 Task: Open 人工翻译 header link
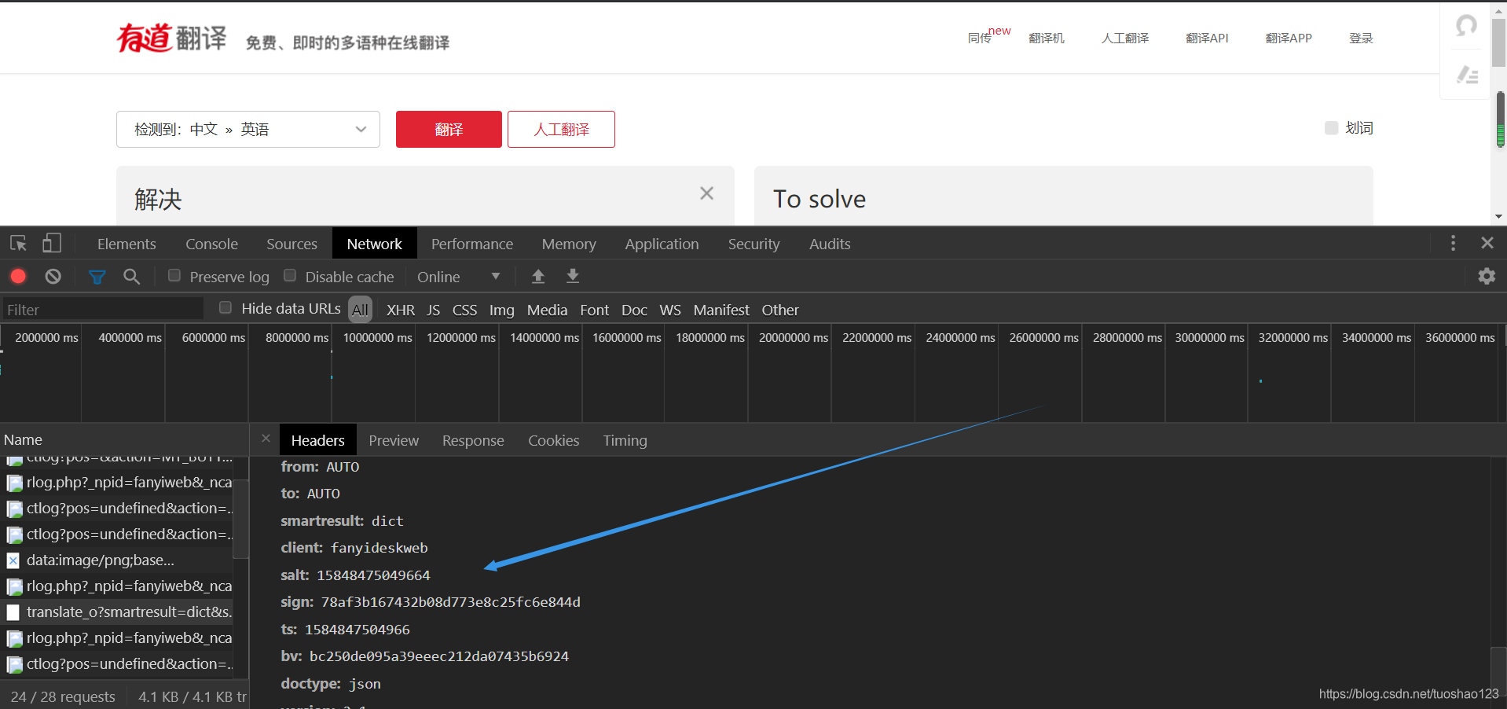coord(1124,38)
